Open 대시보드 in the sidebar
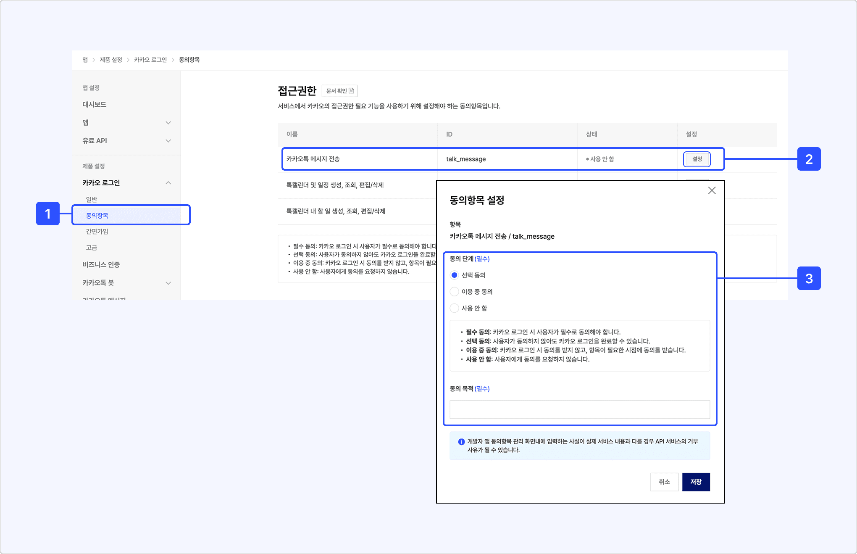Screen dimensions: 857x554 coord(95,104)
